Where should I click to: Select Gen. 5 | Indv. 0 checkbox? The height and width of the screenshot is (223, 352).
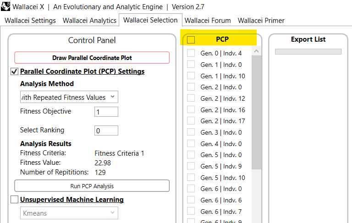(191, 155)
